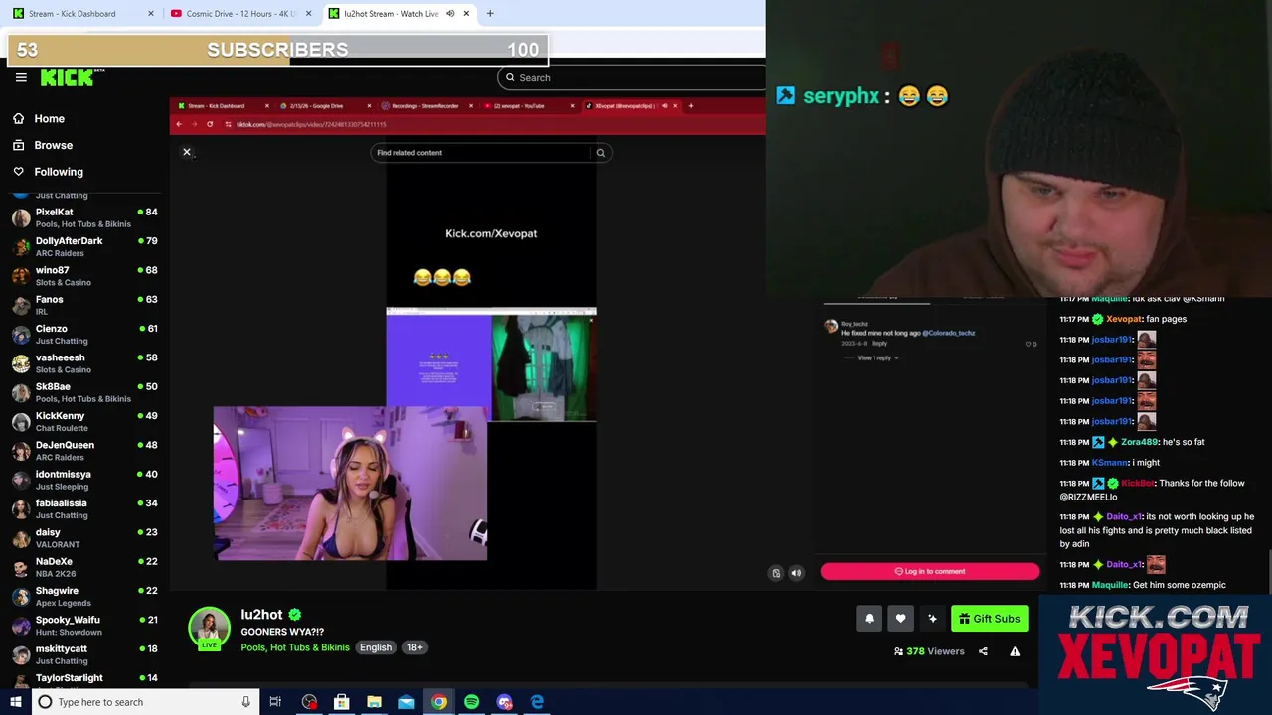Open a new browser tab

(x=490, y=14)
